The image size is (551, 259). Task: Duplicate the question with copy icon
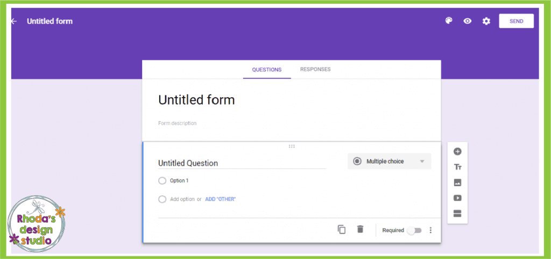(x=342, y=230)
